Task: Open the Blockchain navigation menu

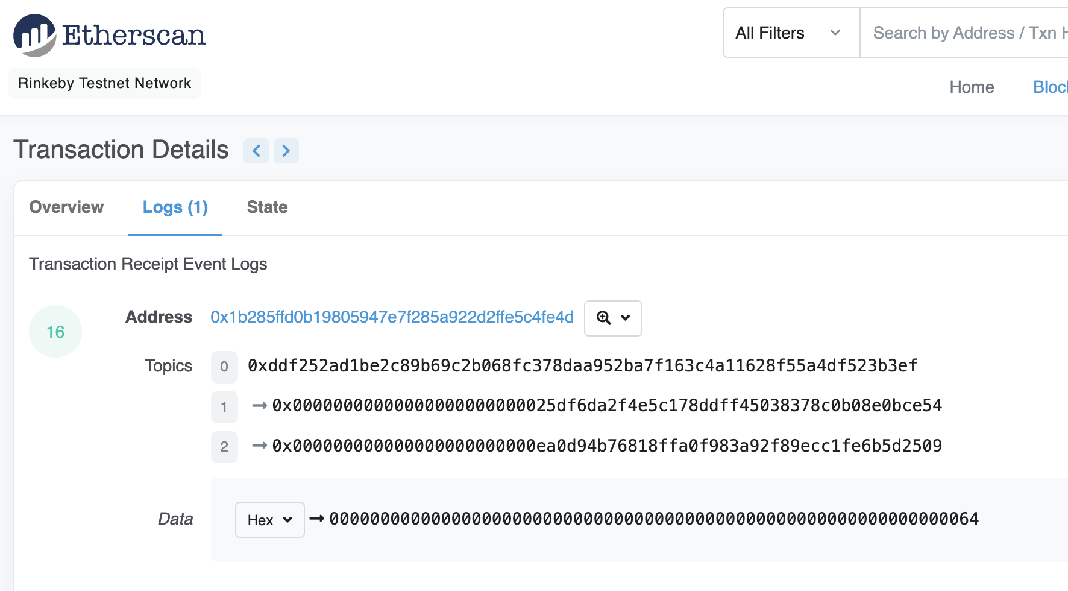Action: point(1050,87)
